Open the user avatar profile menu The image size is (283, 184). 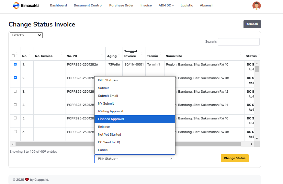coord(256,5)
